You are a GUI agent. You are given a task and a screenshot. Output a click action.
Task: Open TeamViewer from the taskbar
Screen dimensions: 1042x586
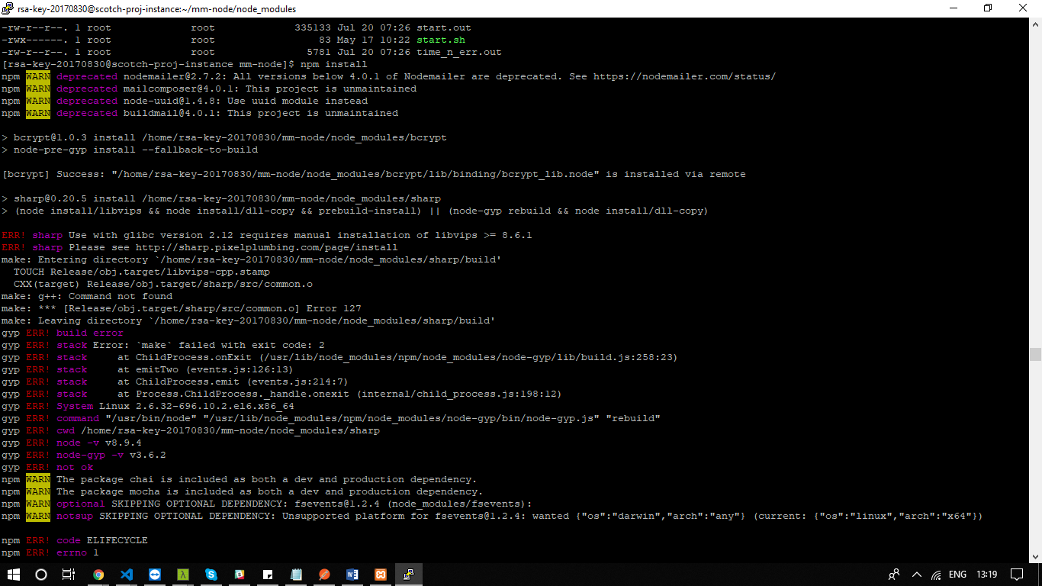[155, 575]
